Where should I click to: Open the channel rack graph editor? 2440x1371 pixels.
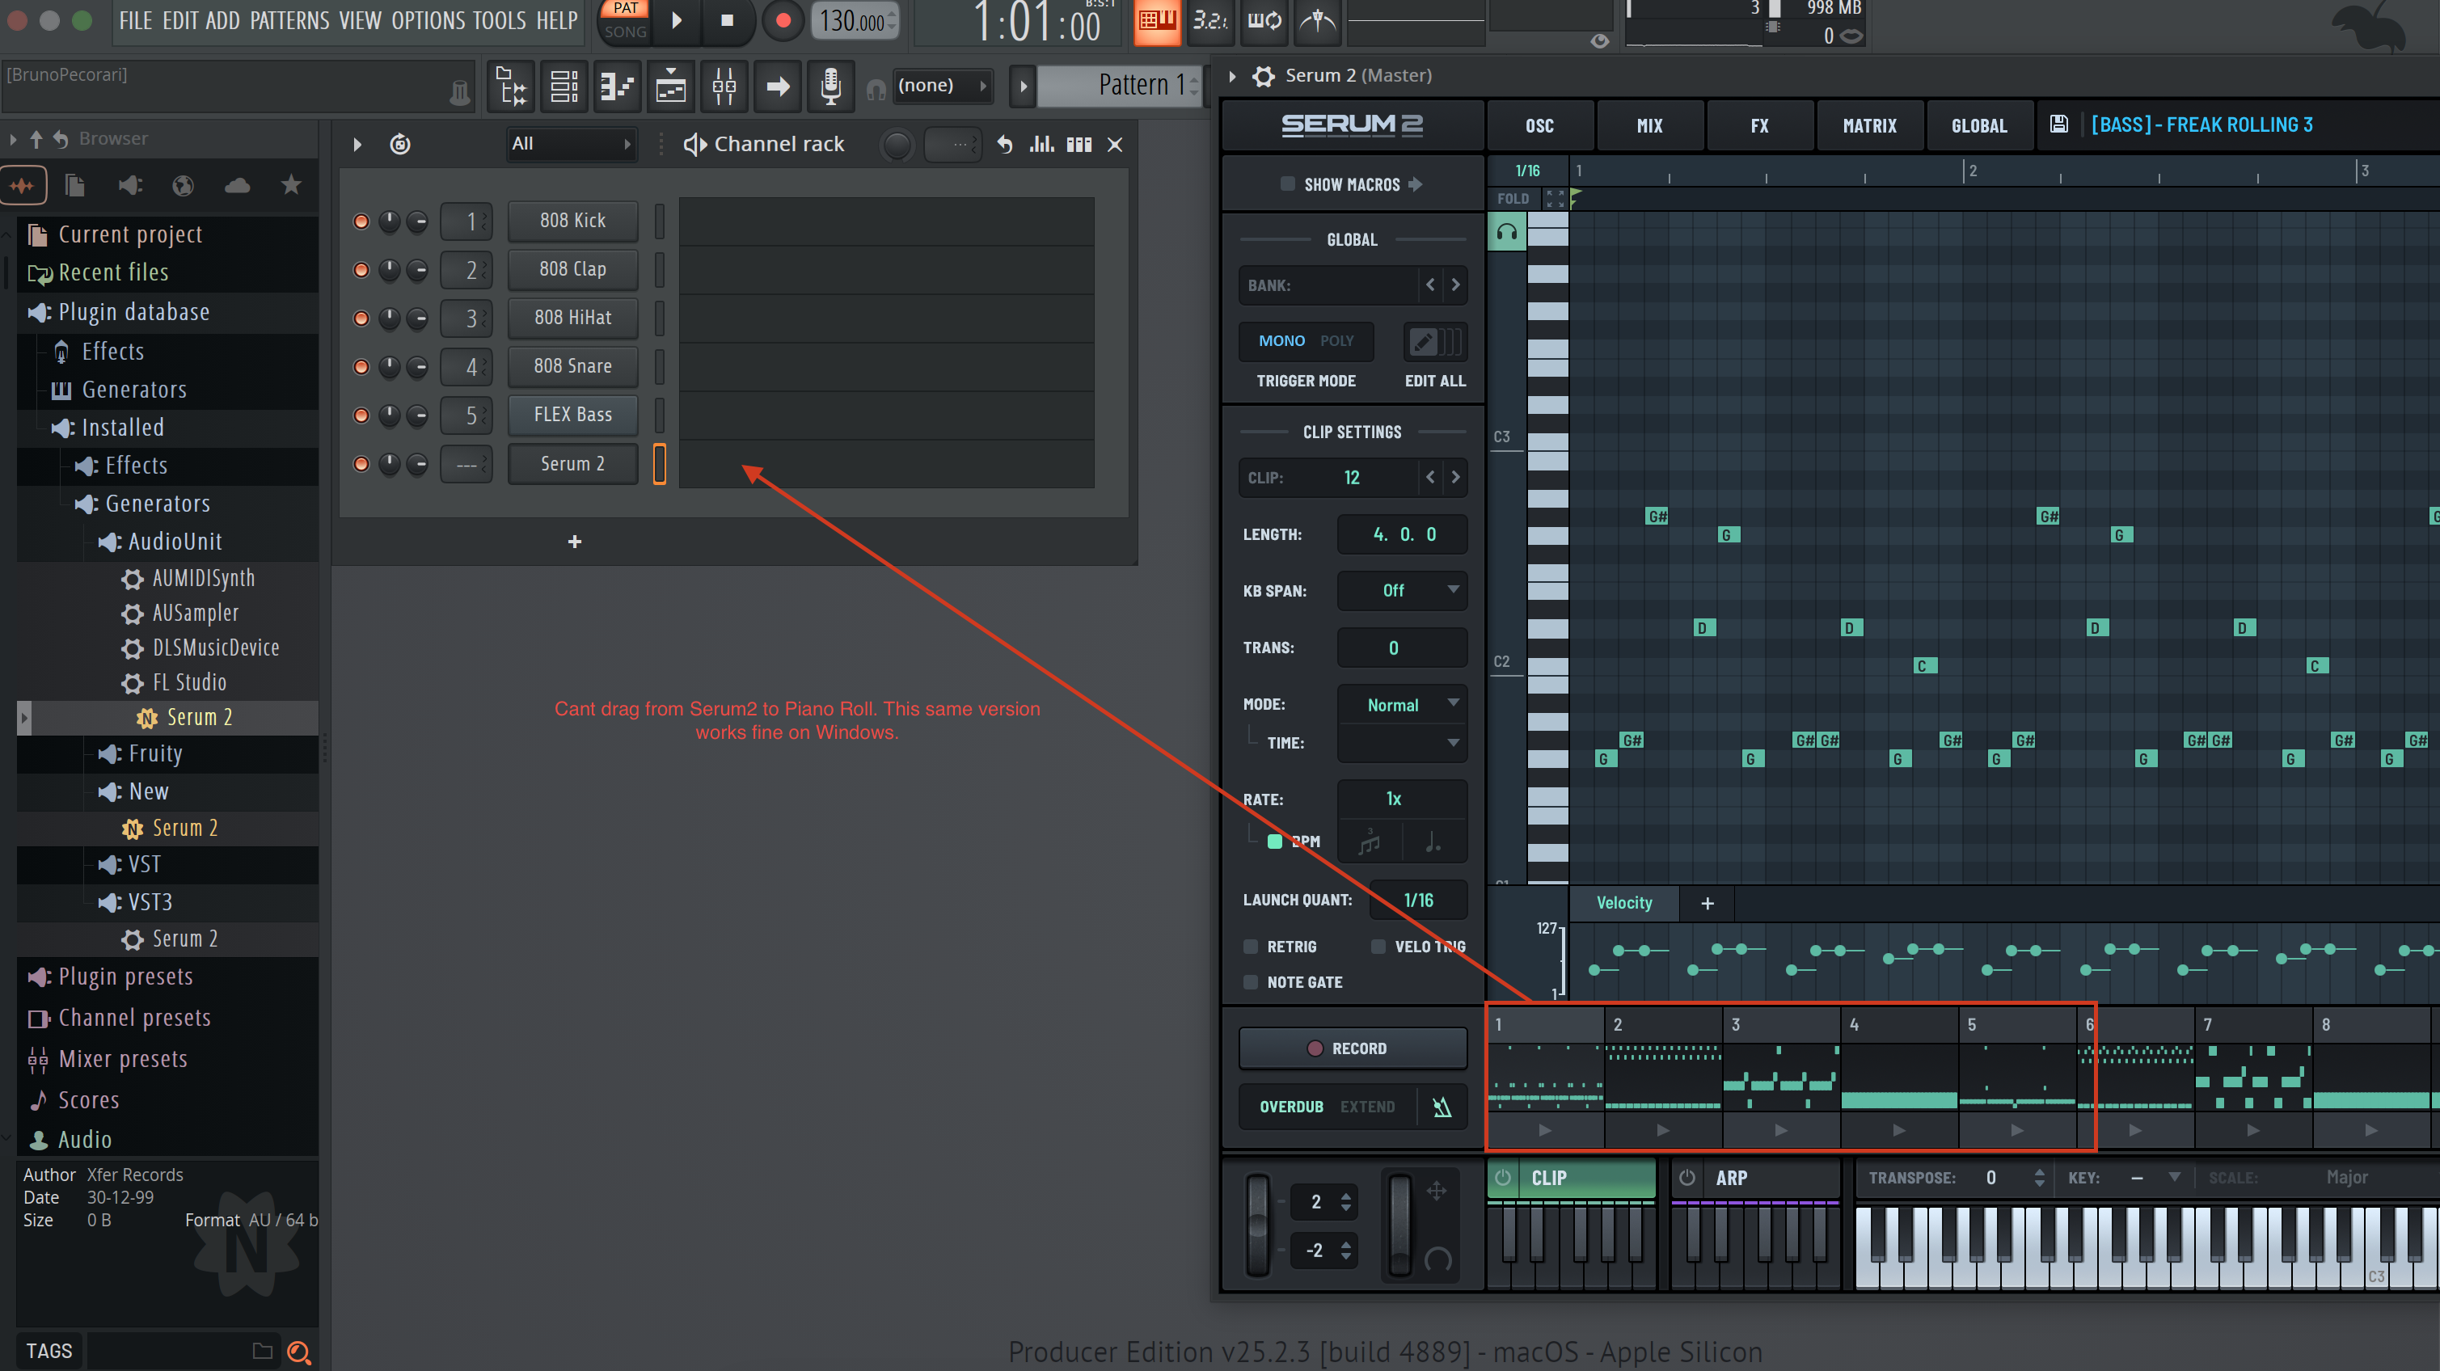(x=1041, y=144)
